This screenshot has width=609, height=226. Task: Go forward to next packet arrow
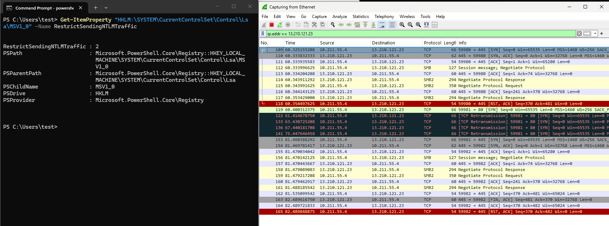[349, 25]
